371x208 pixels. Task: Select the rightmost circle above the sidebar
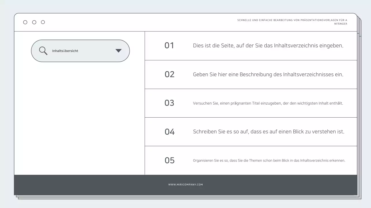tap(43, 22)
